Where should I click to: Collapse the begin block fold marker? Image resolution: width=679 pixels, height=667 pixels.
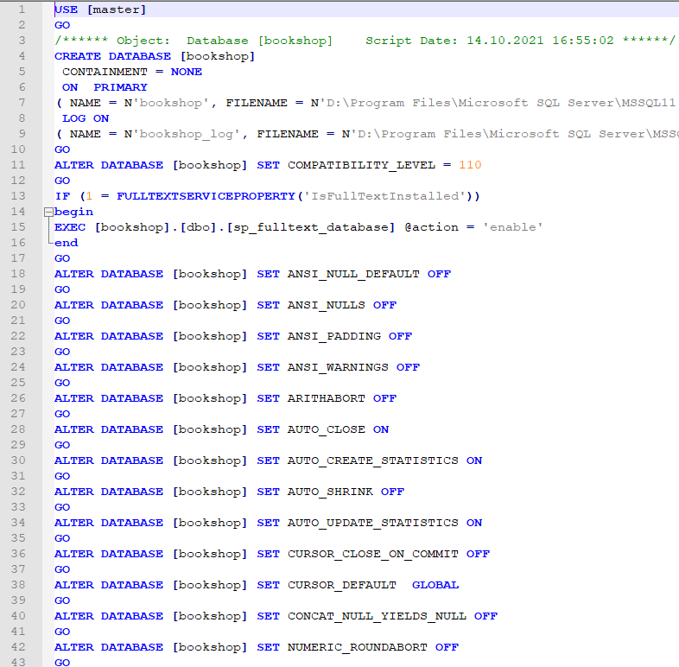(48, 212)
